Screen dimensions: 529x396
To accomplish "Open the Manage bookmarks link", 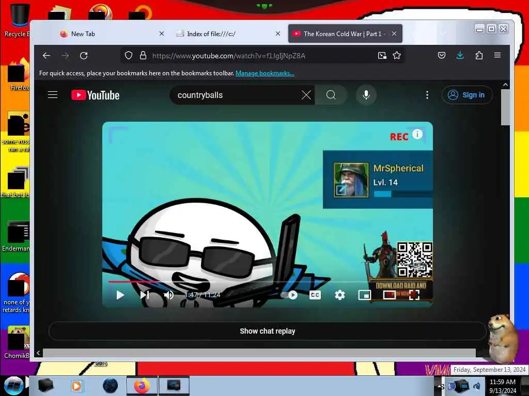I will (265, 73).
